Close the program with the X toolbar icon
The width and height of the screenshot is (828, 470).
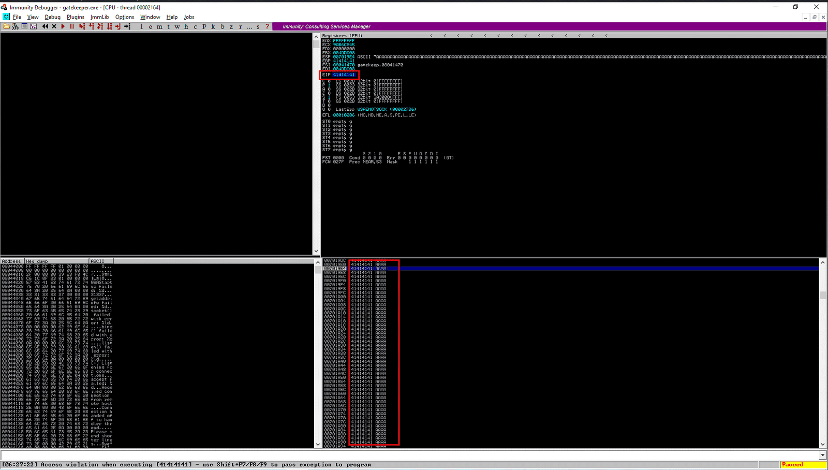click(54, 26)
